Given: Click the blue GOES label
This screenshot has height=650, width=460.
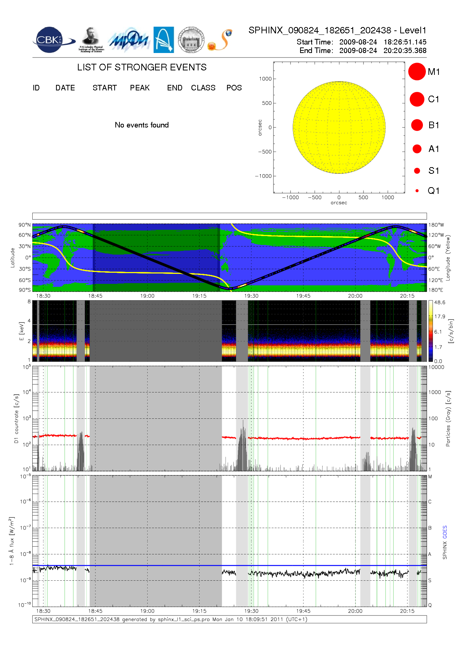Looking at the screenshot, I should coord(445,532).
